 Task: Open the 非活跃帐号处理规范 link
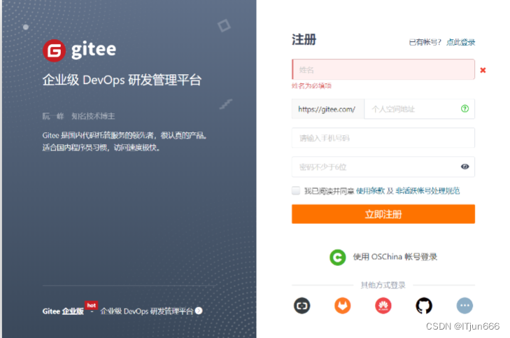(427, 191)
